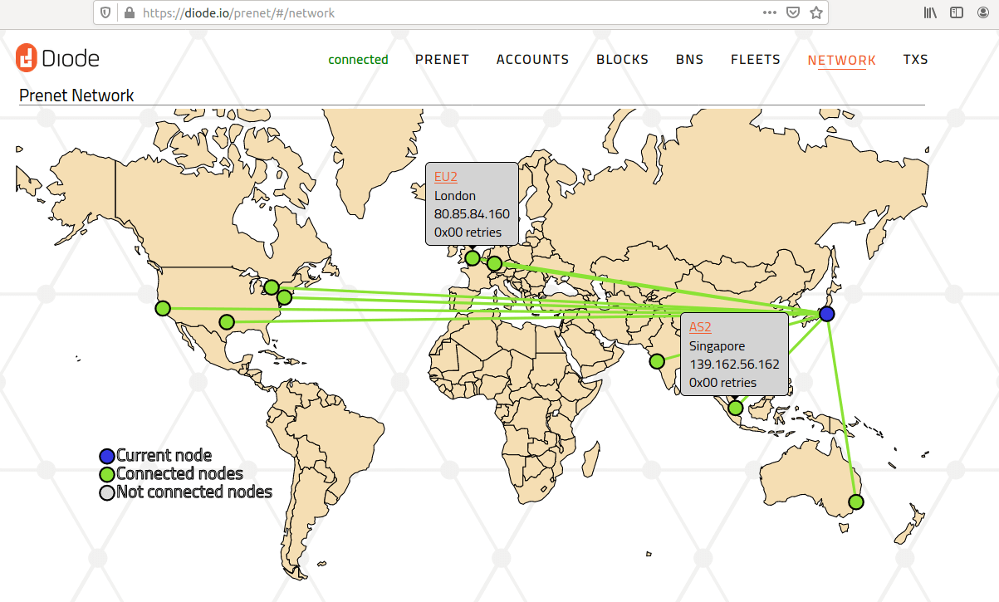Click the Texas node marker
Image resolution: width=999 pixels, height=602 pixels.
pos(227,321)
